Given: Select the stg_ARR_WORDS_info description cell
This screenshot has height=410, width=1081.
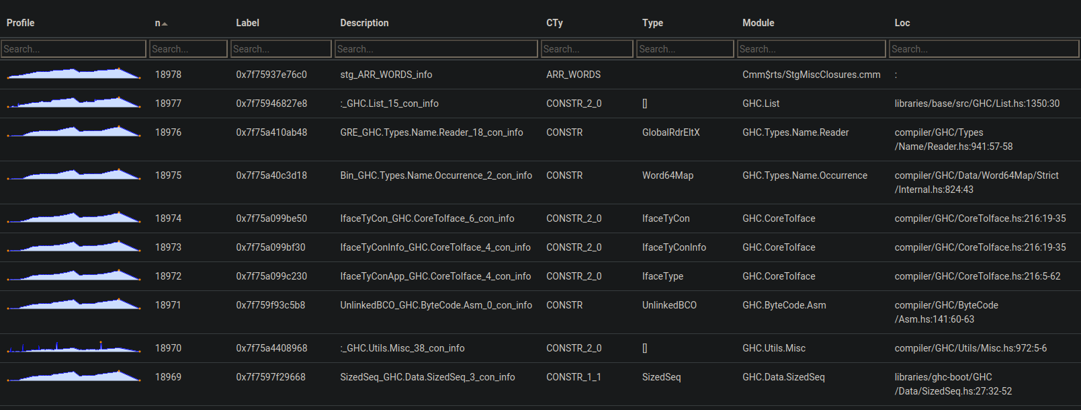Looking at the screenshot, I should tap(386, 75).
